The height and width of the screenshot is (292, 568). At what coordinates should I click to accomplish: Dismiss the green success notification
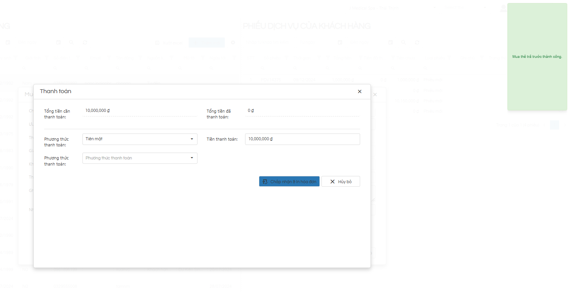click(537, 57)
